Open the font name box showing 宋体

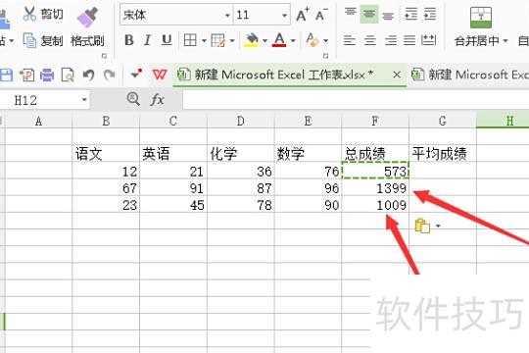click(175, 15)
